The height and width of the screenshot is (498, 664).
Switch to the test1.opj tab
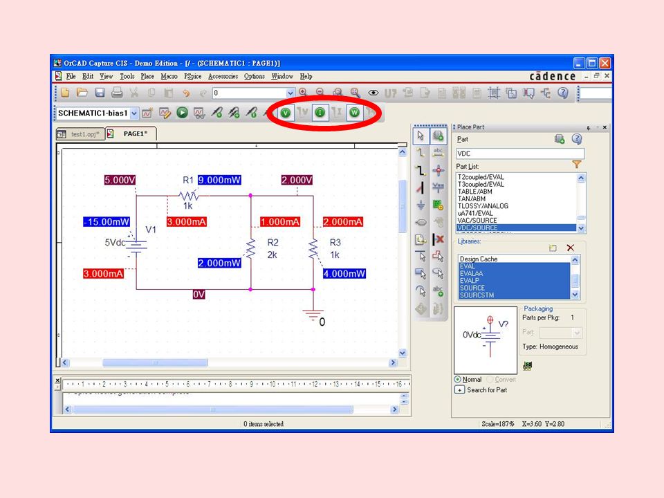[x=80, y=134]
